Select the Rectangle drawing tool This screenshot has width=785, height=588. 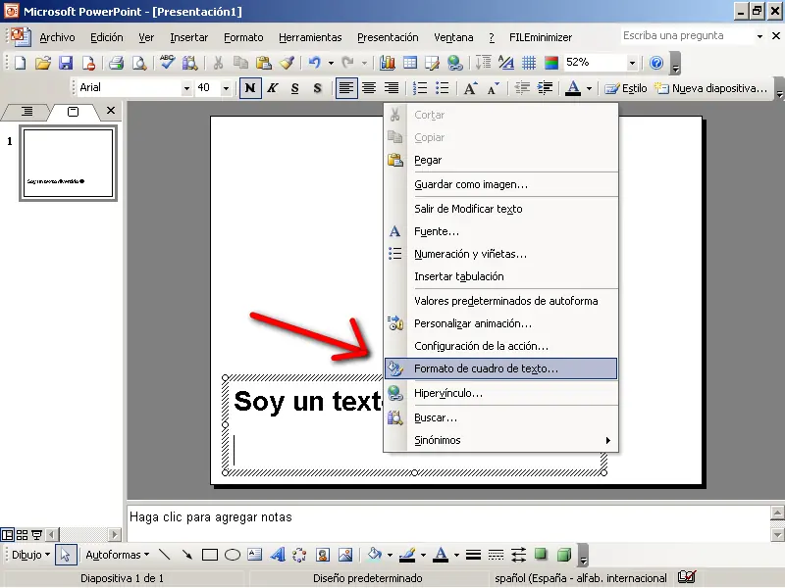coord(209,555)
